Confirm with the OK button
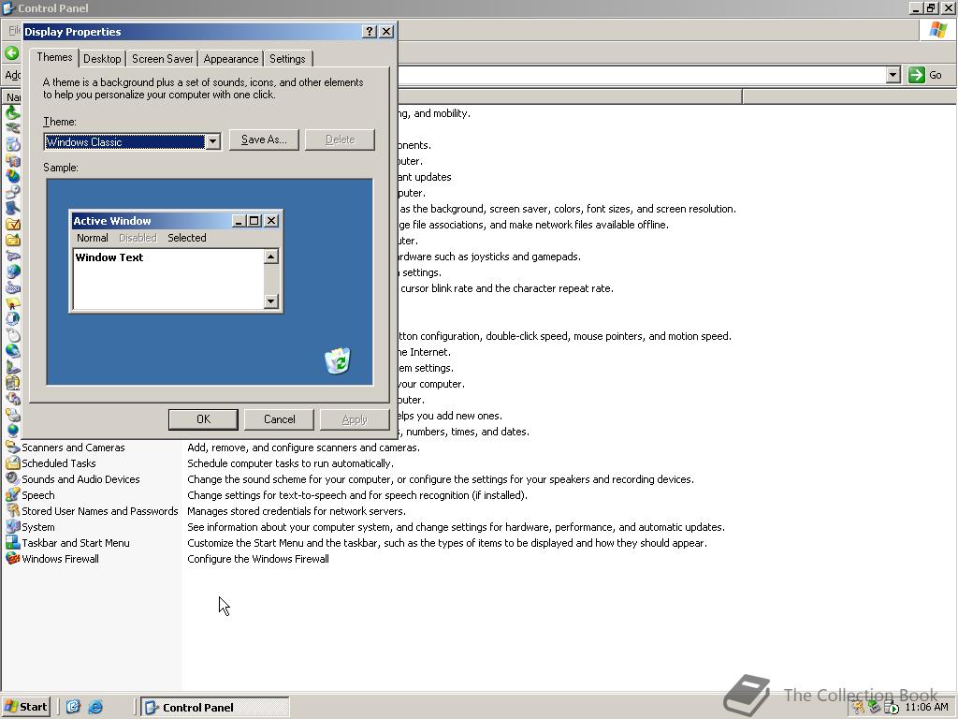Image resolution: width=958 pixels, height=719 pixels. point(203,419)
